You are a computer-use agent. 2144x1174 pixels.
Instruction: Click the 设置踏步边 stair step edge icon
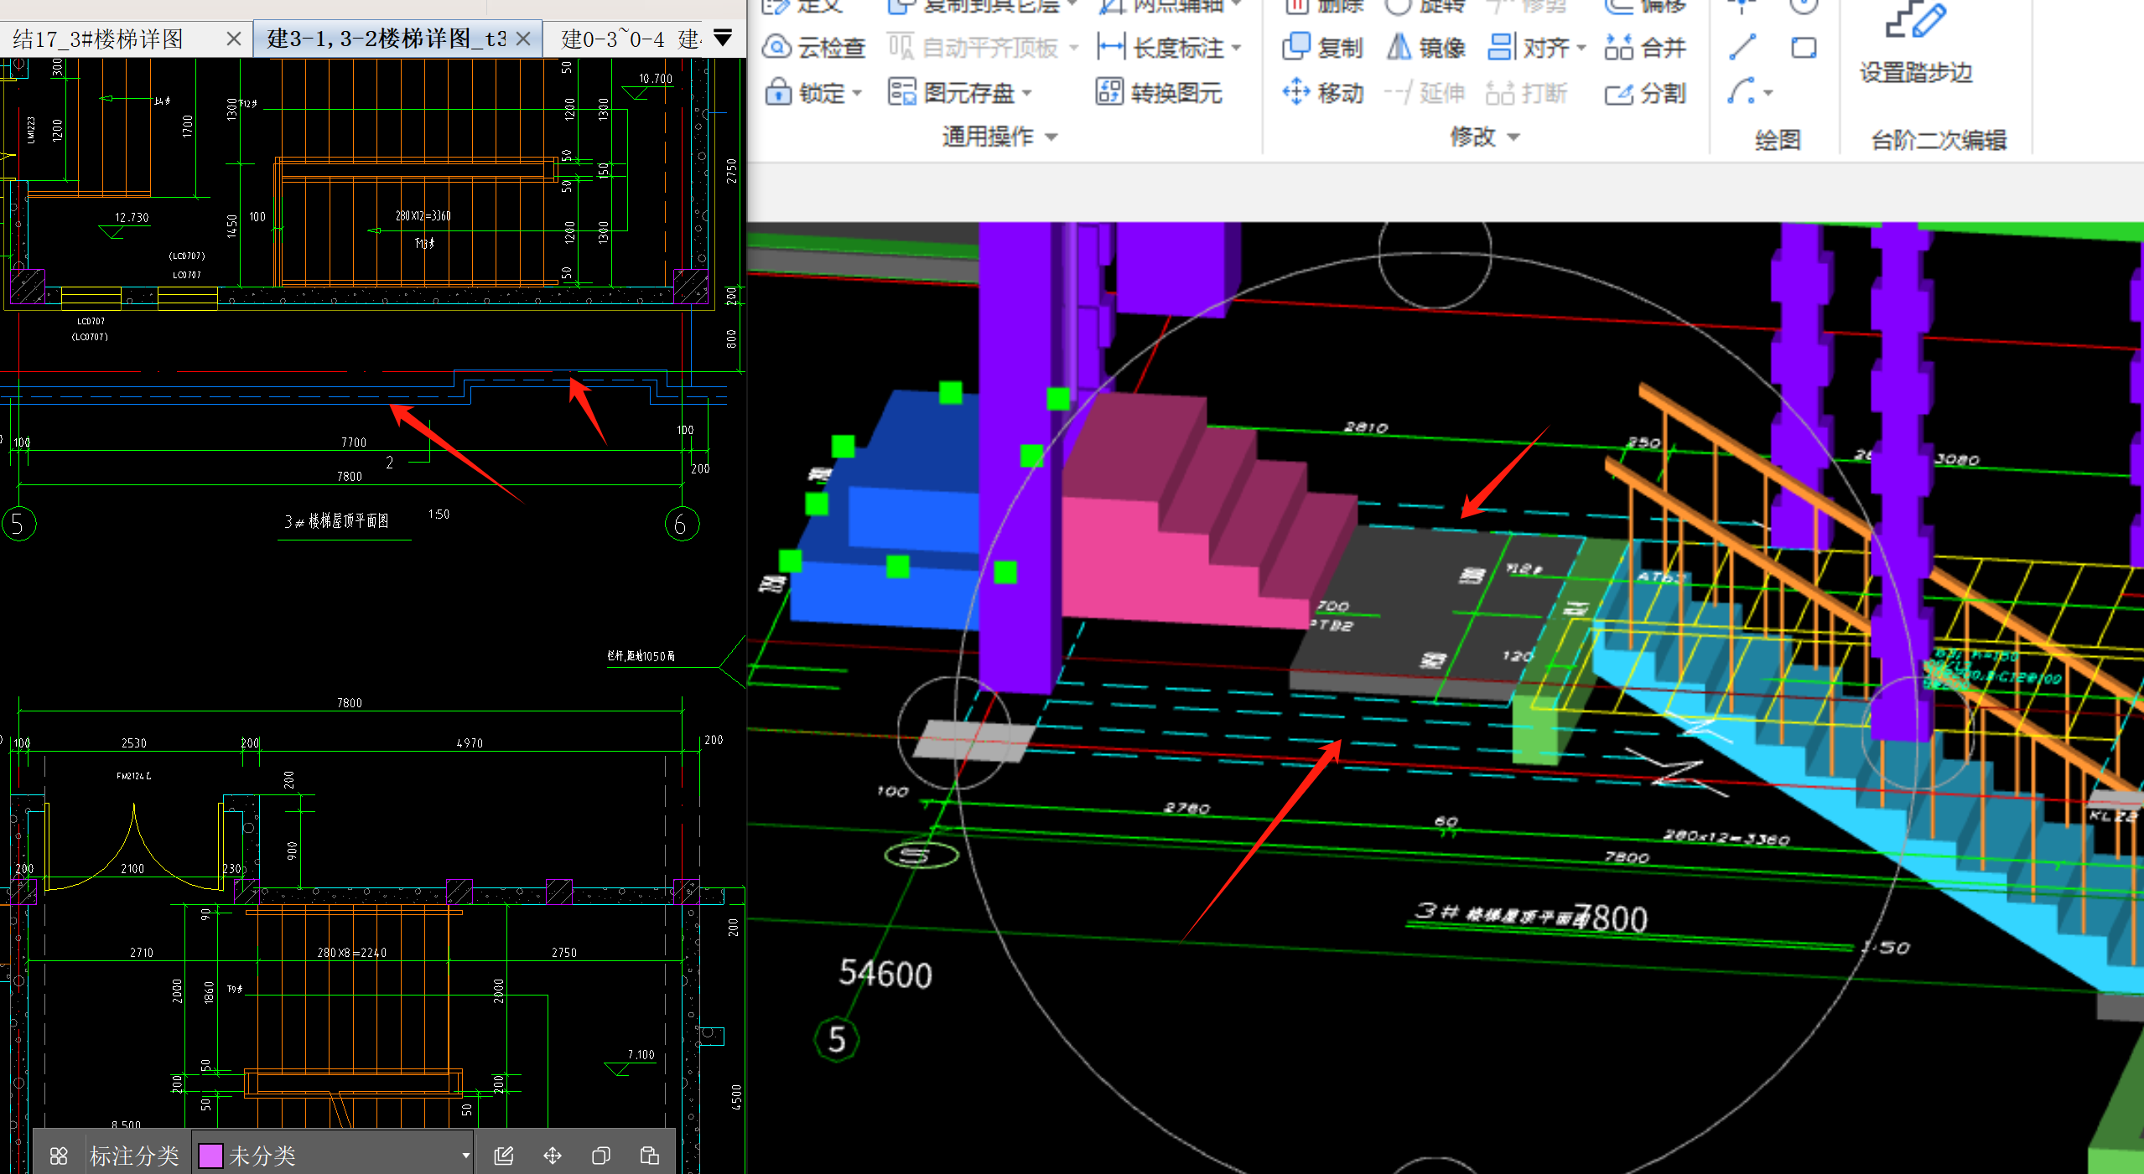click(x=1916, y=20)
